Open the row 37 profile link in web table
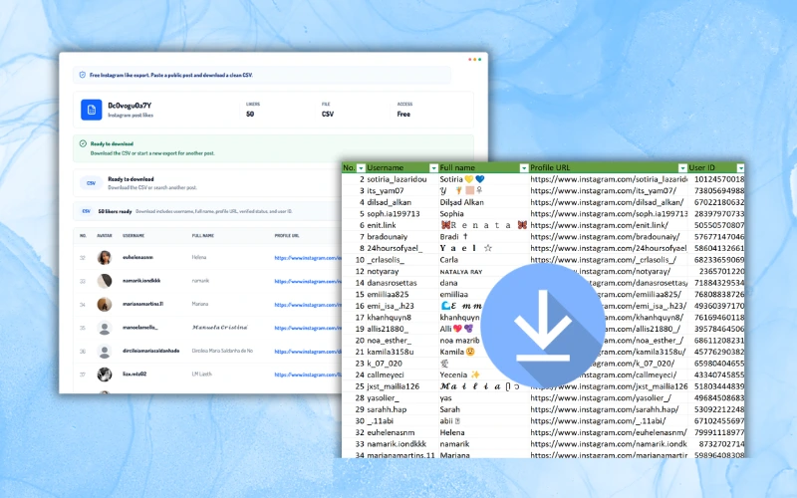 pyautogui.click(x=308, y=375)
